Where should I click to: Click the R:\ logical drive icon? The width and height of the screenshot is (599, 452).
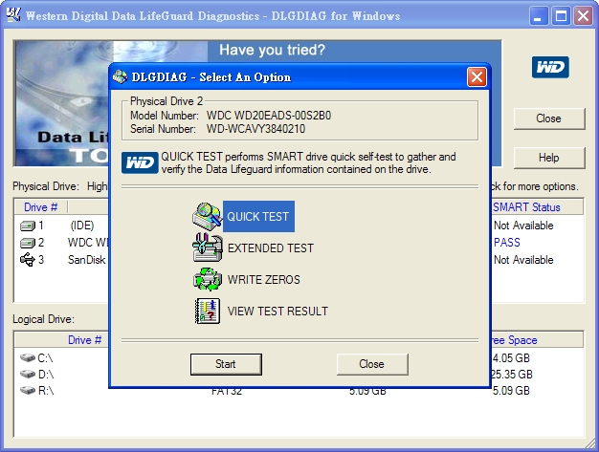(x=28, y=390)
